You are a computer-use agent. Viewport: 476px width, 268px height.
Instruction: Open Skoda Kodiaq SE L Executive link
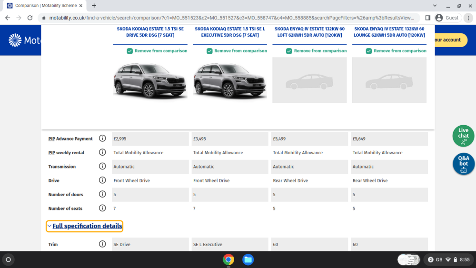coord(230,32)
